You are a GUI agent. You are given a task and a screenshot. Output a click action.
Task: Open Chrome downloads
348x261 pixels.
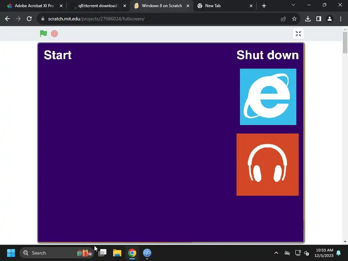(308, 19)
